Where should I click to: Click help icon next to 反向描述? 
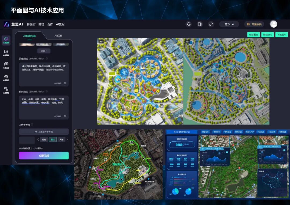(x=47, y=91)
